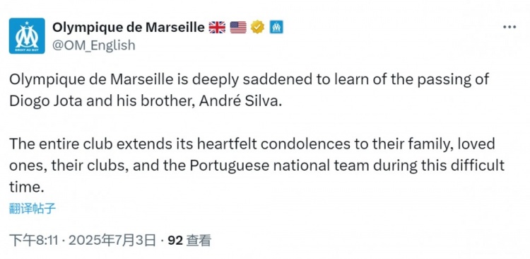
Task: View the 92 查看 view count
Action: coord(189,241)
